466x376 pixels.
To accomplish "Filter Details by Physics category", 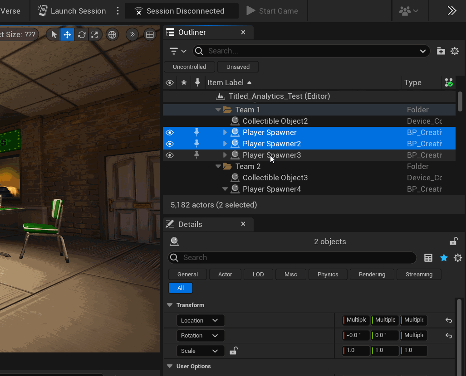I will pos(328,274).
